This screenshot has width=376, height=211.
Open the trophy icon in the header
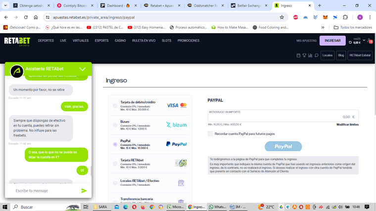[304, 55]
